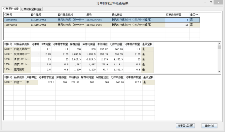
Task: Click the 订单数分析量 column header
Action: 177,15
